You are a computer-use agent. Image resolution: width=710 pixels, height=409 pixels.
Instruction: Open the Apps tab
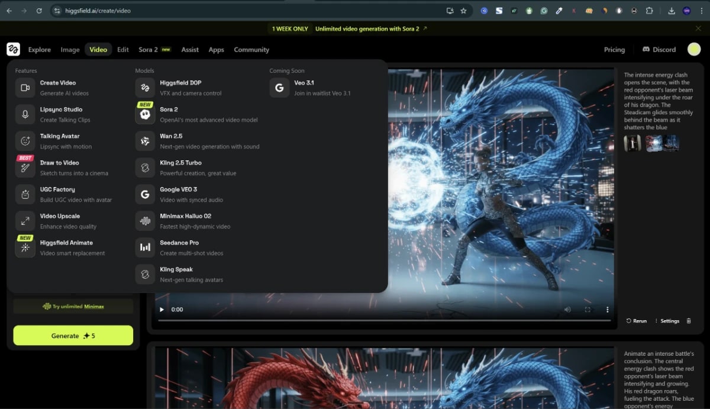(217, 50)
